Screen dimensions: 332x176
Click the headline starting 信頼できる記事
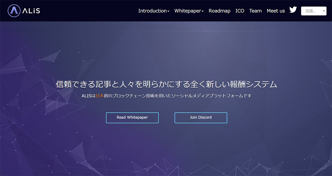(166, 84)
